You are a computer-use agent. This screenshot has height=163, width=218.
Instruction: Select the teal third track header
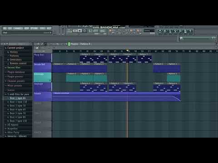point(43,77)
